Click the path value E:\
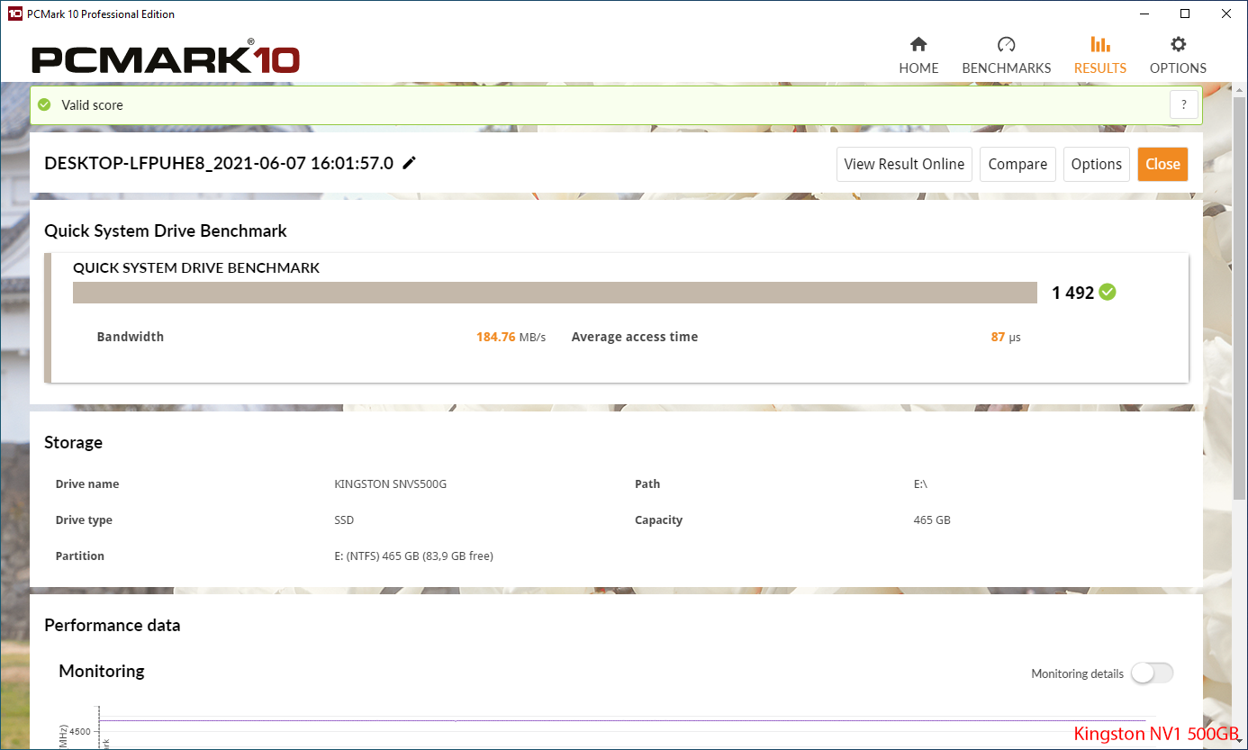 [x=920, y=483]
